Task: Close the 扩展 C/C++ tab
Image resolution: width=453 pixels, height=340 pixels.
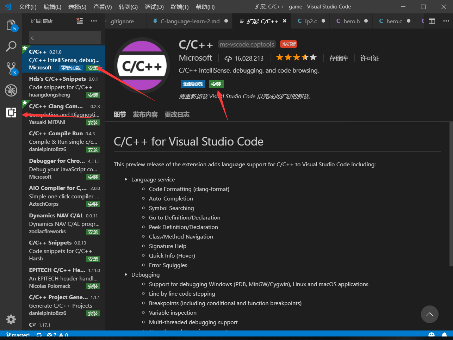Action: pyautogui.click(x=285, y=21)
